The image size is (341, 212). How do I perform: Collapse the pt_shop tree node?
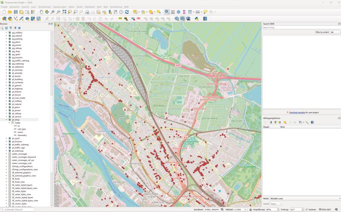click(x=6, y=120)
